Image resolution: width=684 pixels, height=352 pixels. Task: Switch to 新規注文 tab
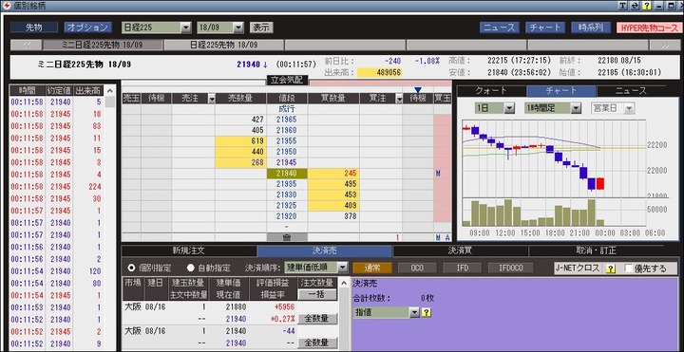point(188,251)
